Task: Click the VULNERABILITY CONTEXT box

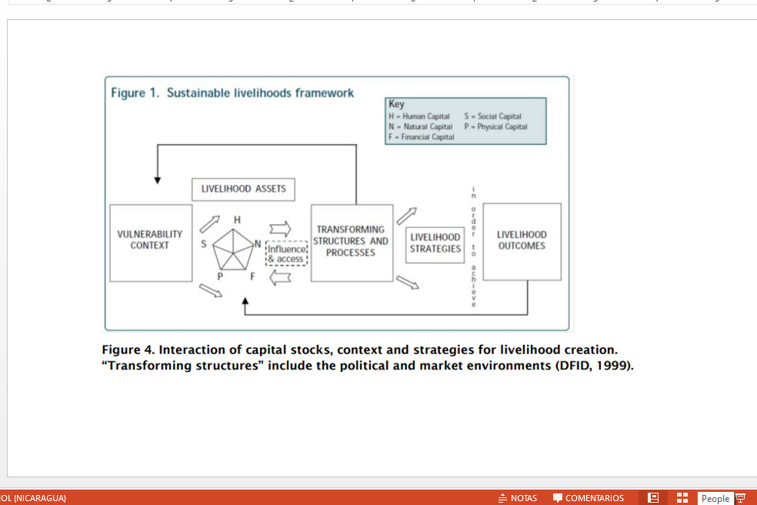Action: pyautogui.click(x=150, y=240)
